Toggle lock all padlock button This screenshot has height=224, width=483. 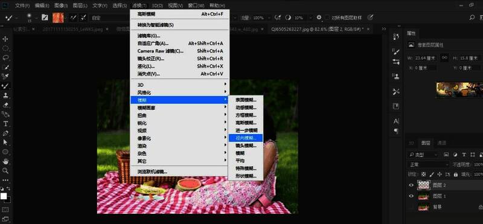456,174
